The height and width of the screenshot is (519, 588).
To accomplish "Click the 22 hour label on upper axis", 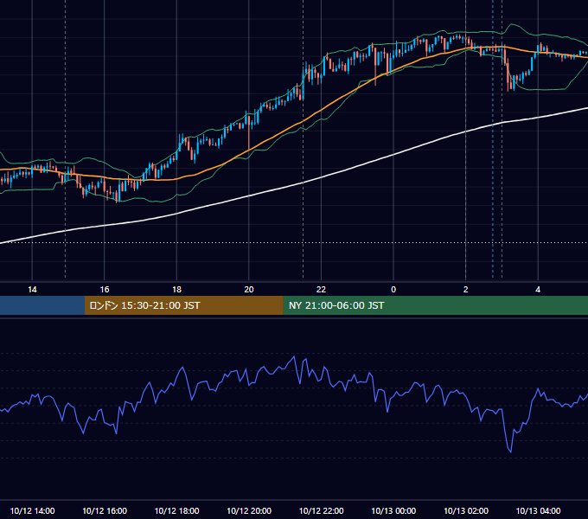I will tap(321, 290).
